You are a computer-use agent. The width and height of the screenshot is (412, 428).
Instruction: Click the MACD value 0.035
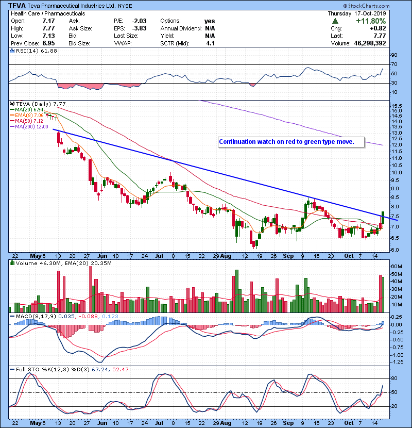pyautogui.click(x=66, y=317)
